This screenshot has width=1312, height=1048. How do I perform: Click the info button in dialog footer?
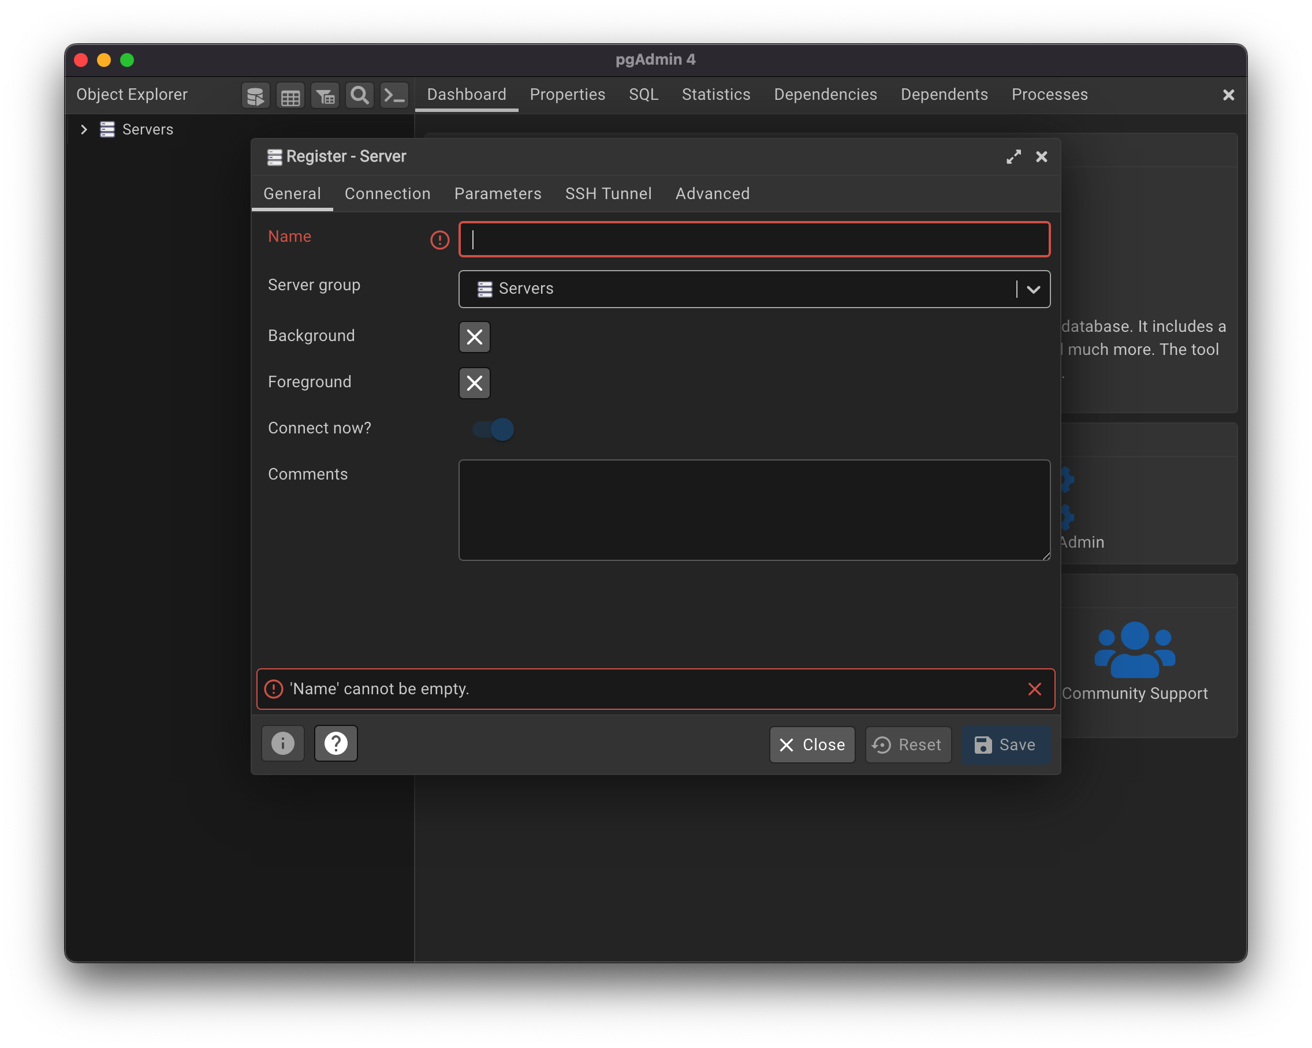pos(283,743)
